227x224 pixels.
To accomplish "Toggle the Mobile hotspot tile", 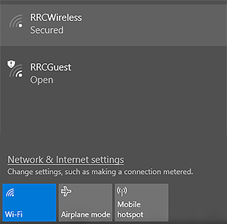I will tap(141, 202).
